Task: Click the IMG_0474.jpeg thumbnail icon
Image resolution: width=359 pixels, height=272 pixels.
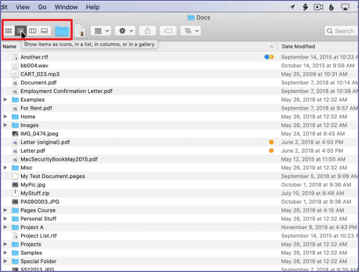Action: (x=15, y=134)
